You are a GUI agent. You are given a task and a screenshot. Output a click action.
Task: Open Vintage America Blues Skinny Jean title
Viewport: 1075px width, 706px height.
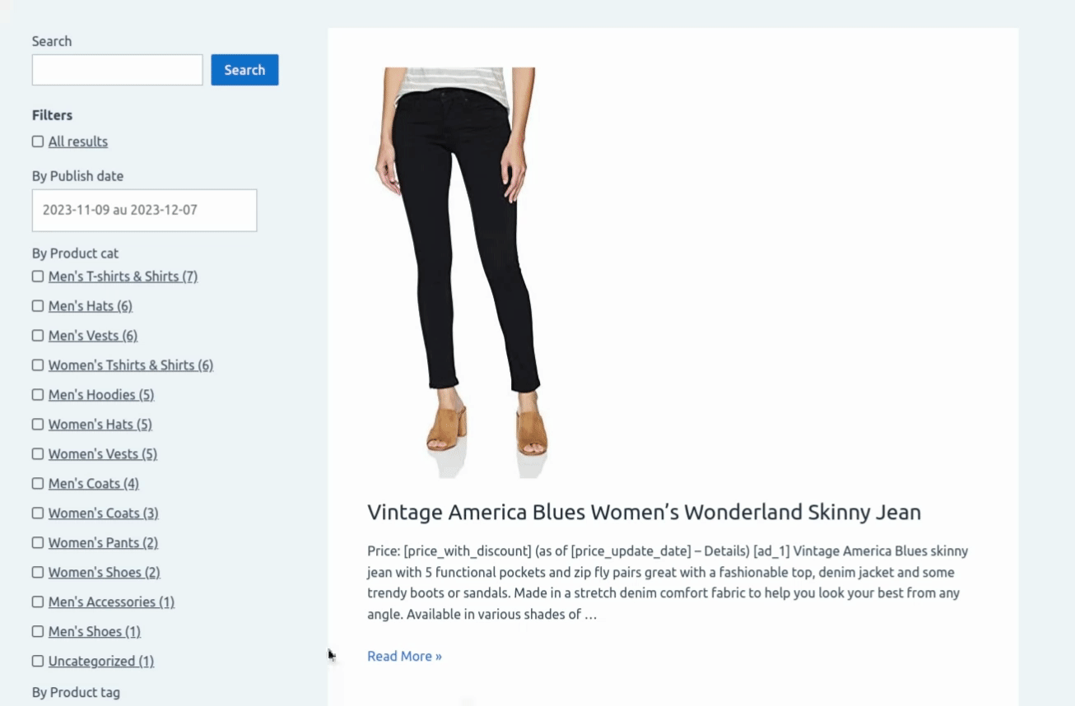click(x=644, y=512)
